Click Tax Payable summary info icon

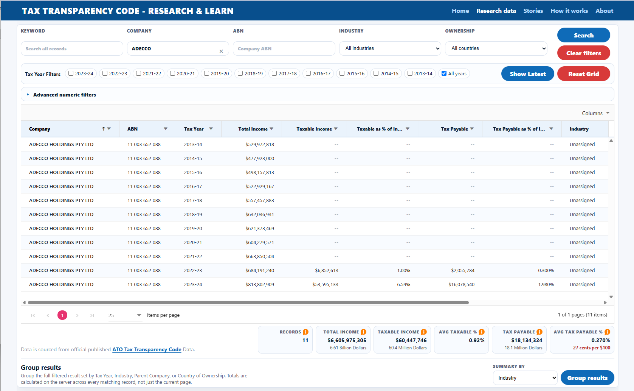[539, 332]
